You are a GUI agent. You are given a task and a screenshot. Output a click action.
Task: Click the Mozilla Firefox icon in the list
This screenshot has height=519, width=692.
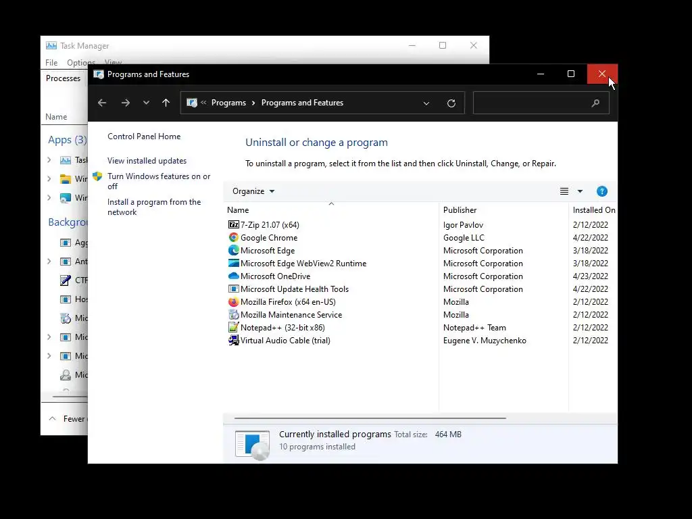point(233,302)
